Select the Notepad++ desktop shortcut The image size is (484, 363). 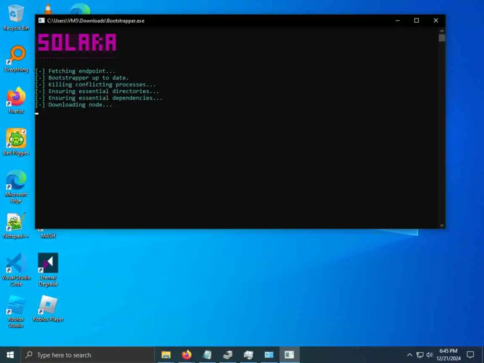16,225
